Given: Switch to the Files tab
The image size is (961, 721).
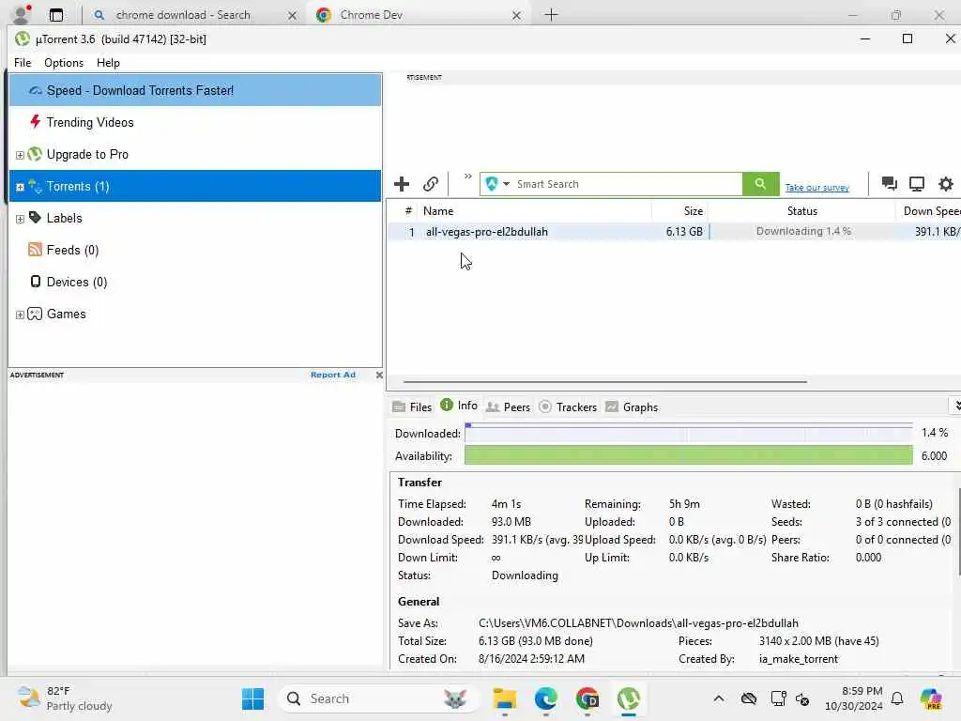Looking at the screenshot, I should 412,407.
